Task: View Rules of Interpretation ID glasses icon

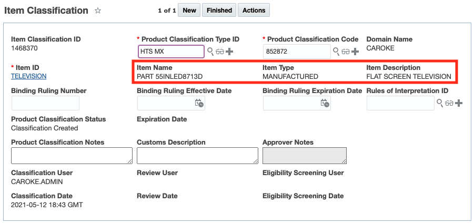Action: point(449,103)
